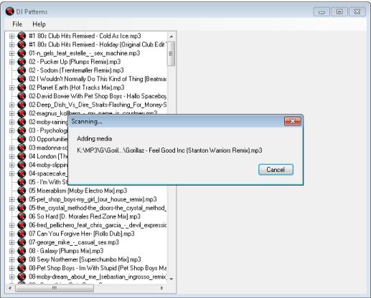371x298 pixels.
Task: Open the Help menu
Action: pos(39,24)
